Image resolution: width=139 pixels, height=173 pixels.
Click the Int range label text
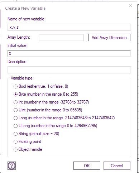pyautogui.click(x=54, y=102)
